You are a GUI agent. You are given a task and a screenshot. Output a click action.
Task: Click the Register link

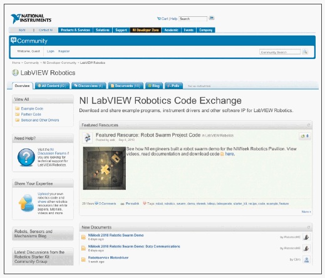pyautogui.click(x=64, y=51)
